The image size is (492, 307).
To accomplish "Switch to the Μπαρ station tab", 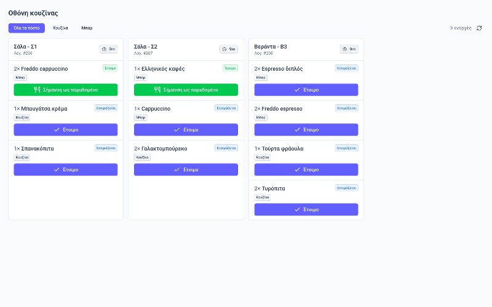I will (87, 28).
